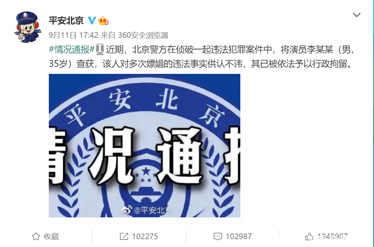The width and height of the screenshot is (374, 247).
Task: Click the comment speech bubble icon
Action: [x=217, y=237]
